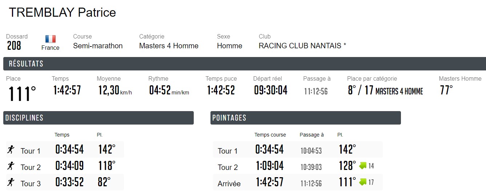486x191 pixels.
Task: Click the Masters Homme rank 77°
Action: tap(446, 90)
